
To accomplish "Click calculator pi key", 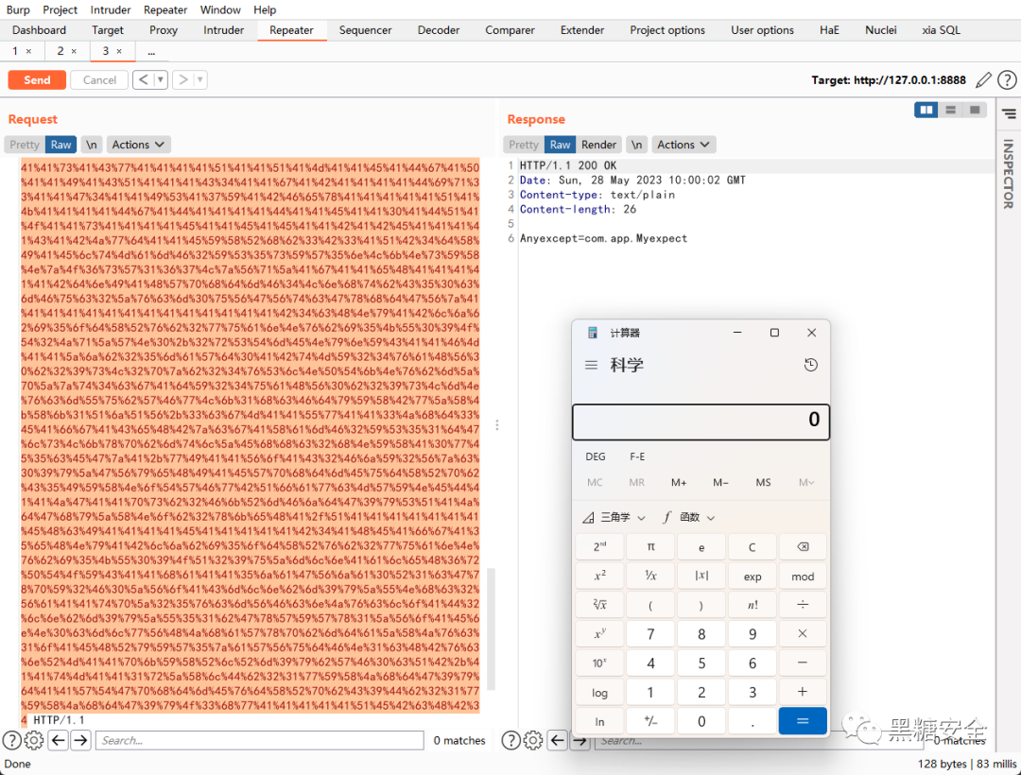I will click(x=650, y=547).
